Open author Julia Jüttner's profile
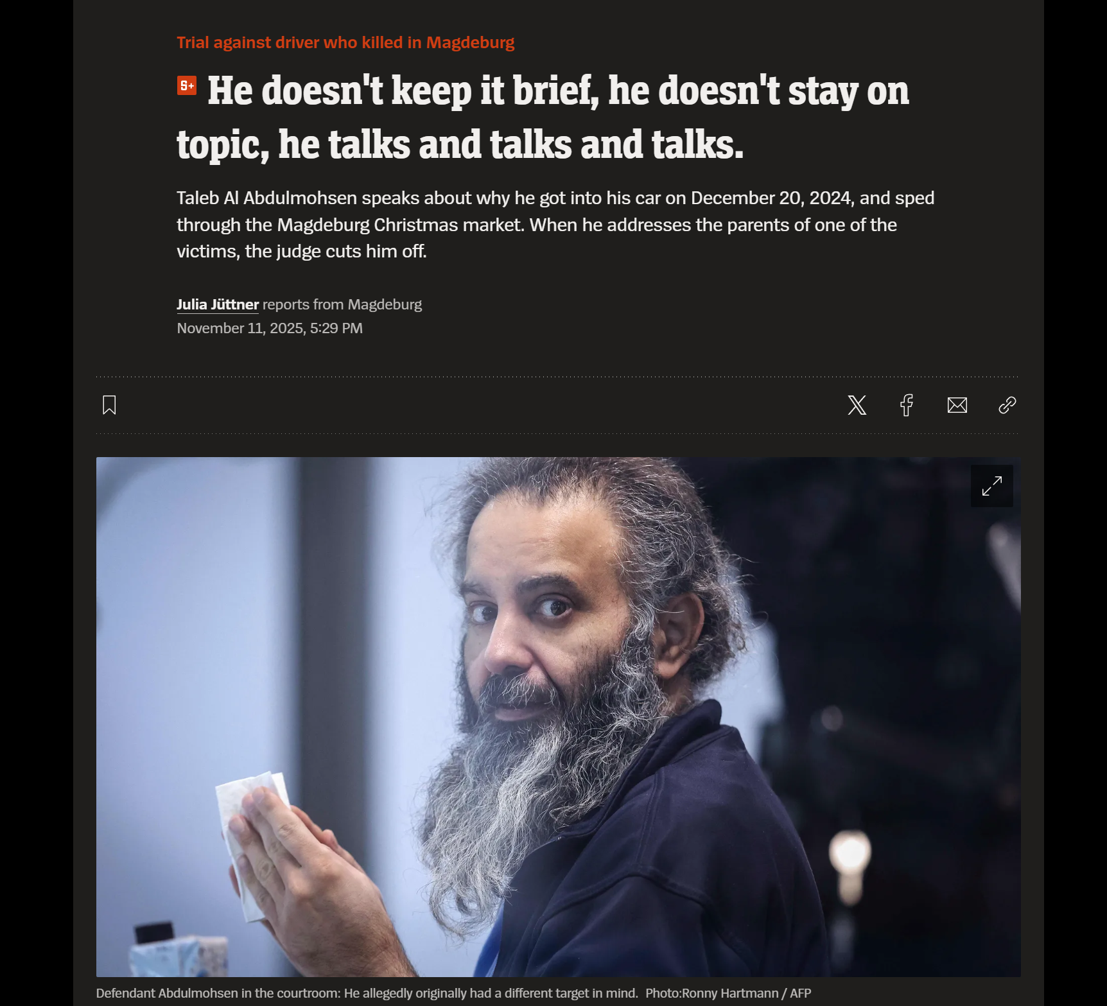 point(218,304)
